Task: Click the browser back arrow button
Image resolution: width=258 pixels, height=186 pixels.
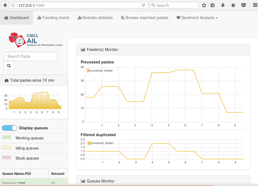Action: pos(5,5)
